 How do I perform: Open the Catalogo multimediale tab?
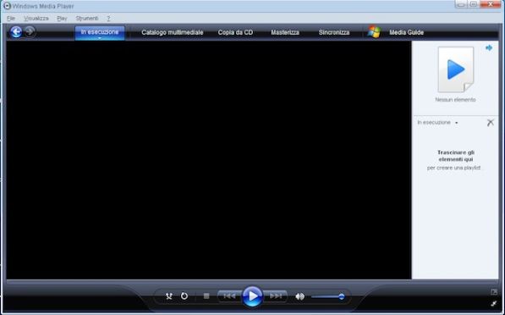(x=173, y=32)
